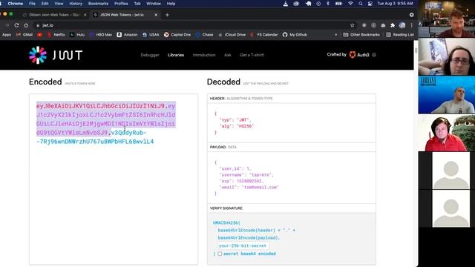
Task: Open the Chrome menu in menu bar
Action: [15, 4]
